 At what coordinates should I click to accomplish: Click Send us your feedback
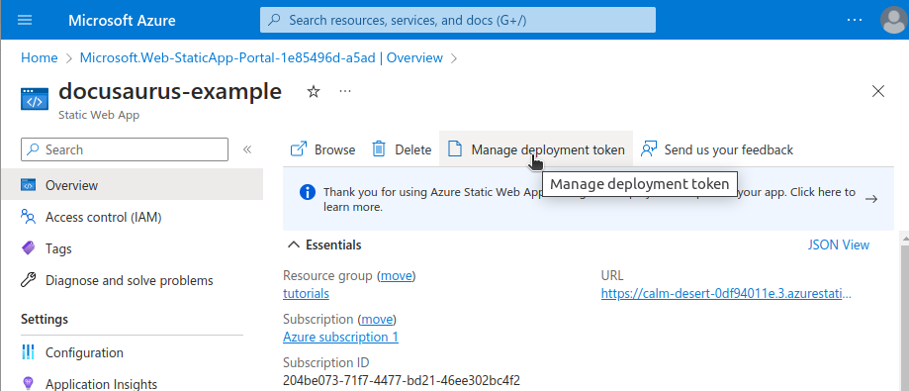[x=716, y=149]
